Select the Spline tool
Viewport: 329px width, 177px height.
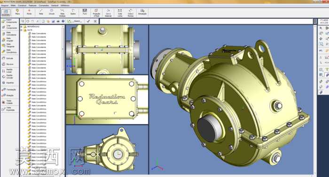coord(73,12)
